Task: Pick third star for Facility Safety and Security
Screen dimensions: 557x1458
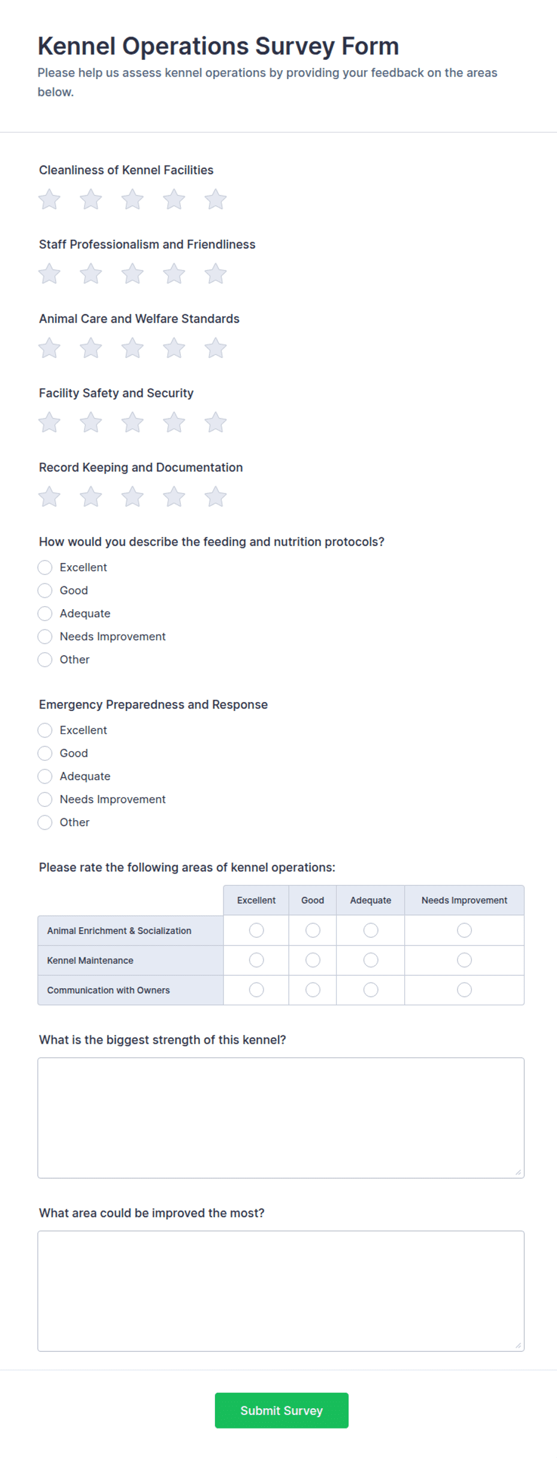Action: (132, 423)
